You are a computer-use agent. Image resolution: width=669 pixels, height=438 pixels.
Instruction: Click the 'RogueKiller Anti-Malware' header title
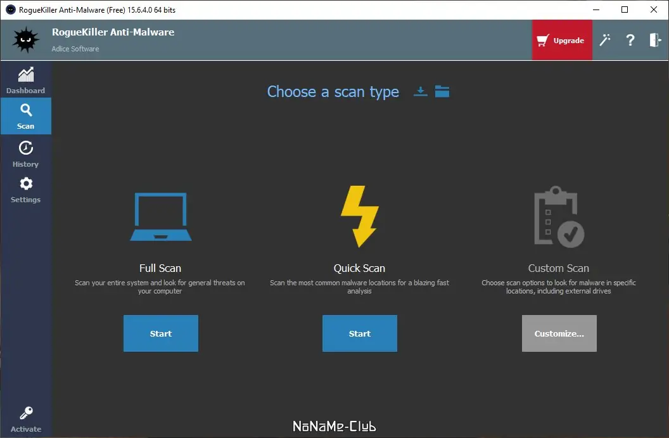(x=113, y=32)
